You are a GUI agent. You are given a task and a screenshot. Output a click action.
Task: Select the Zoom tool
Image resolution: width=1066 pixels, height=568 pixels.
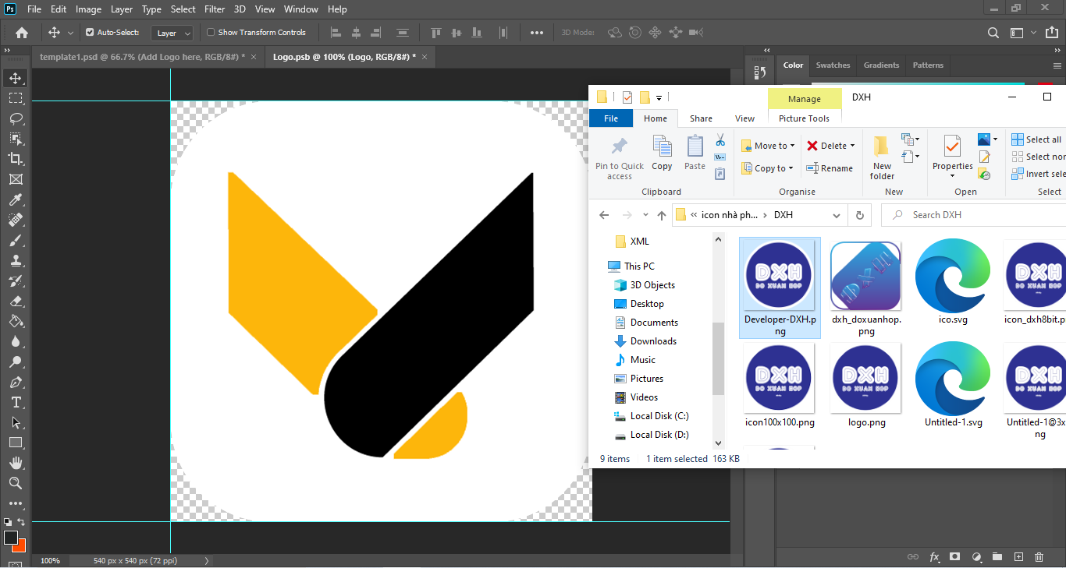coord(16,483)
